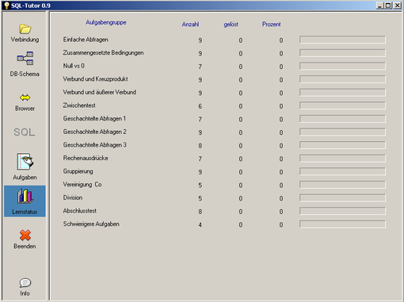Click the Anzahl column header
404x302 pixels.
pos(190,25)
